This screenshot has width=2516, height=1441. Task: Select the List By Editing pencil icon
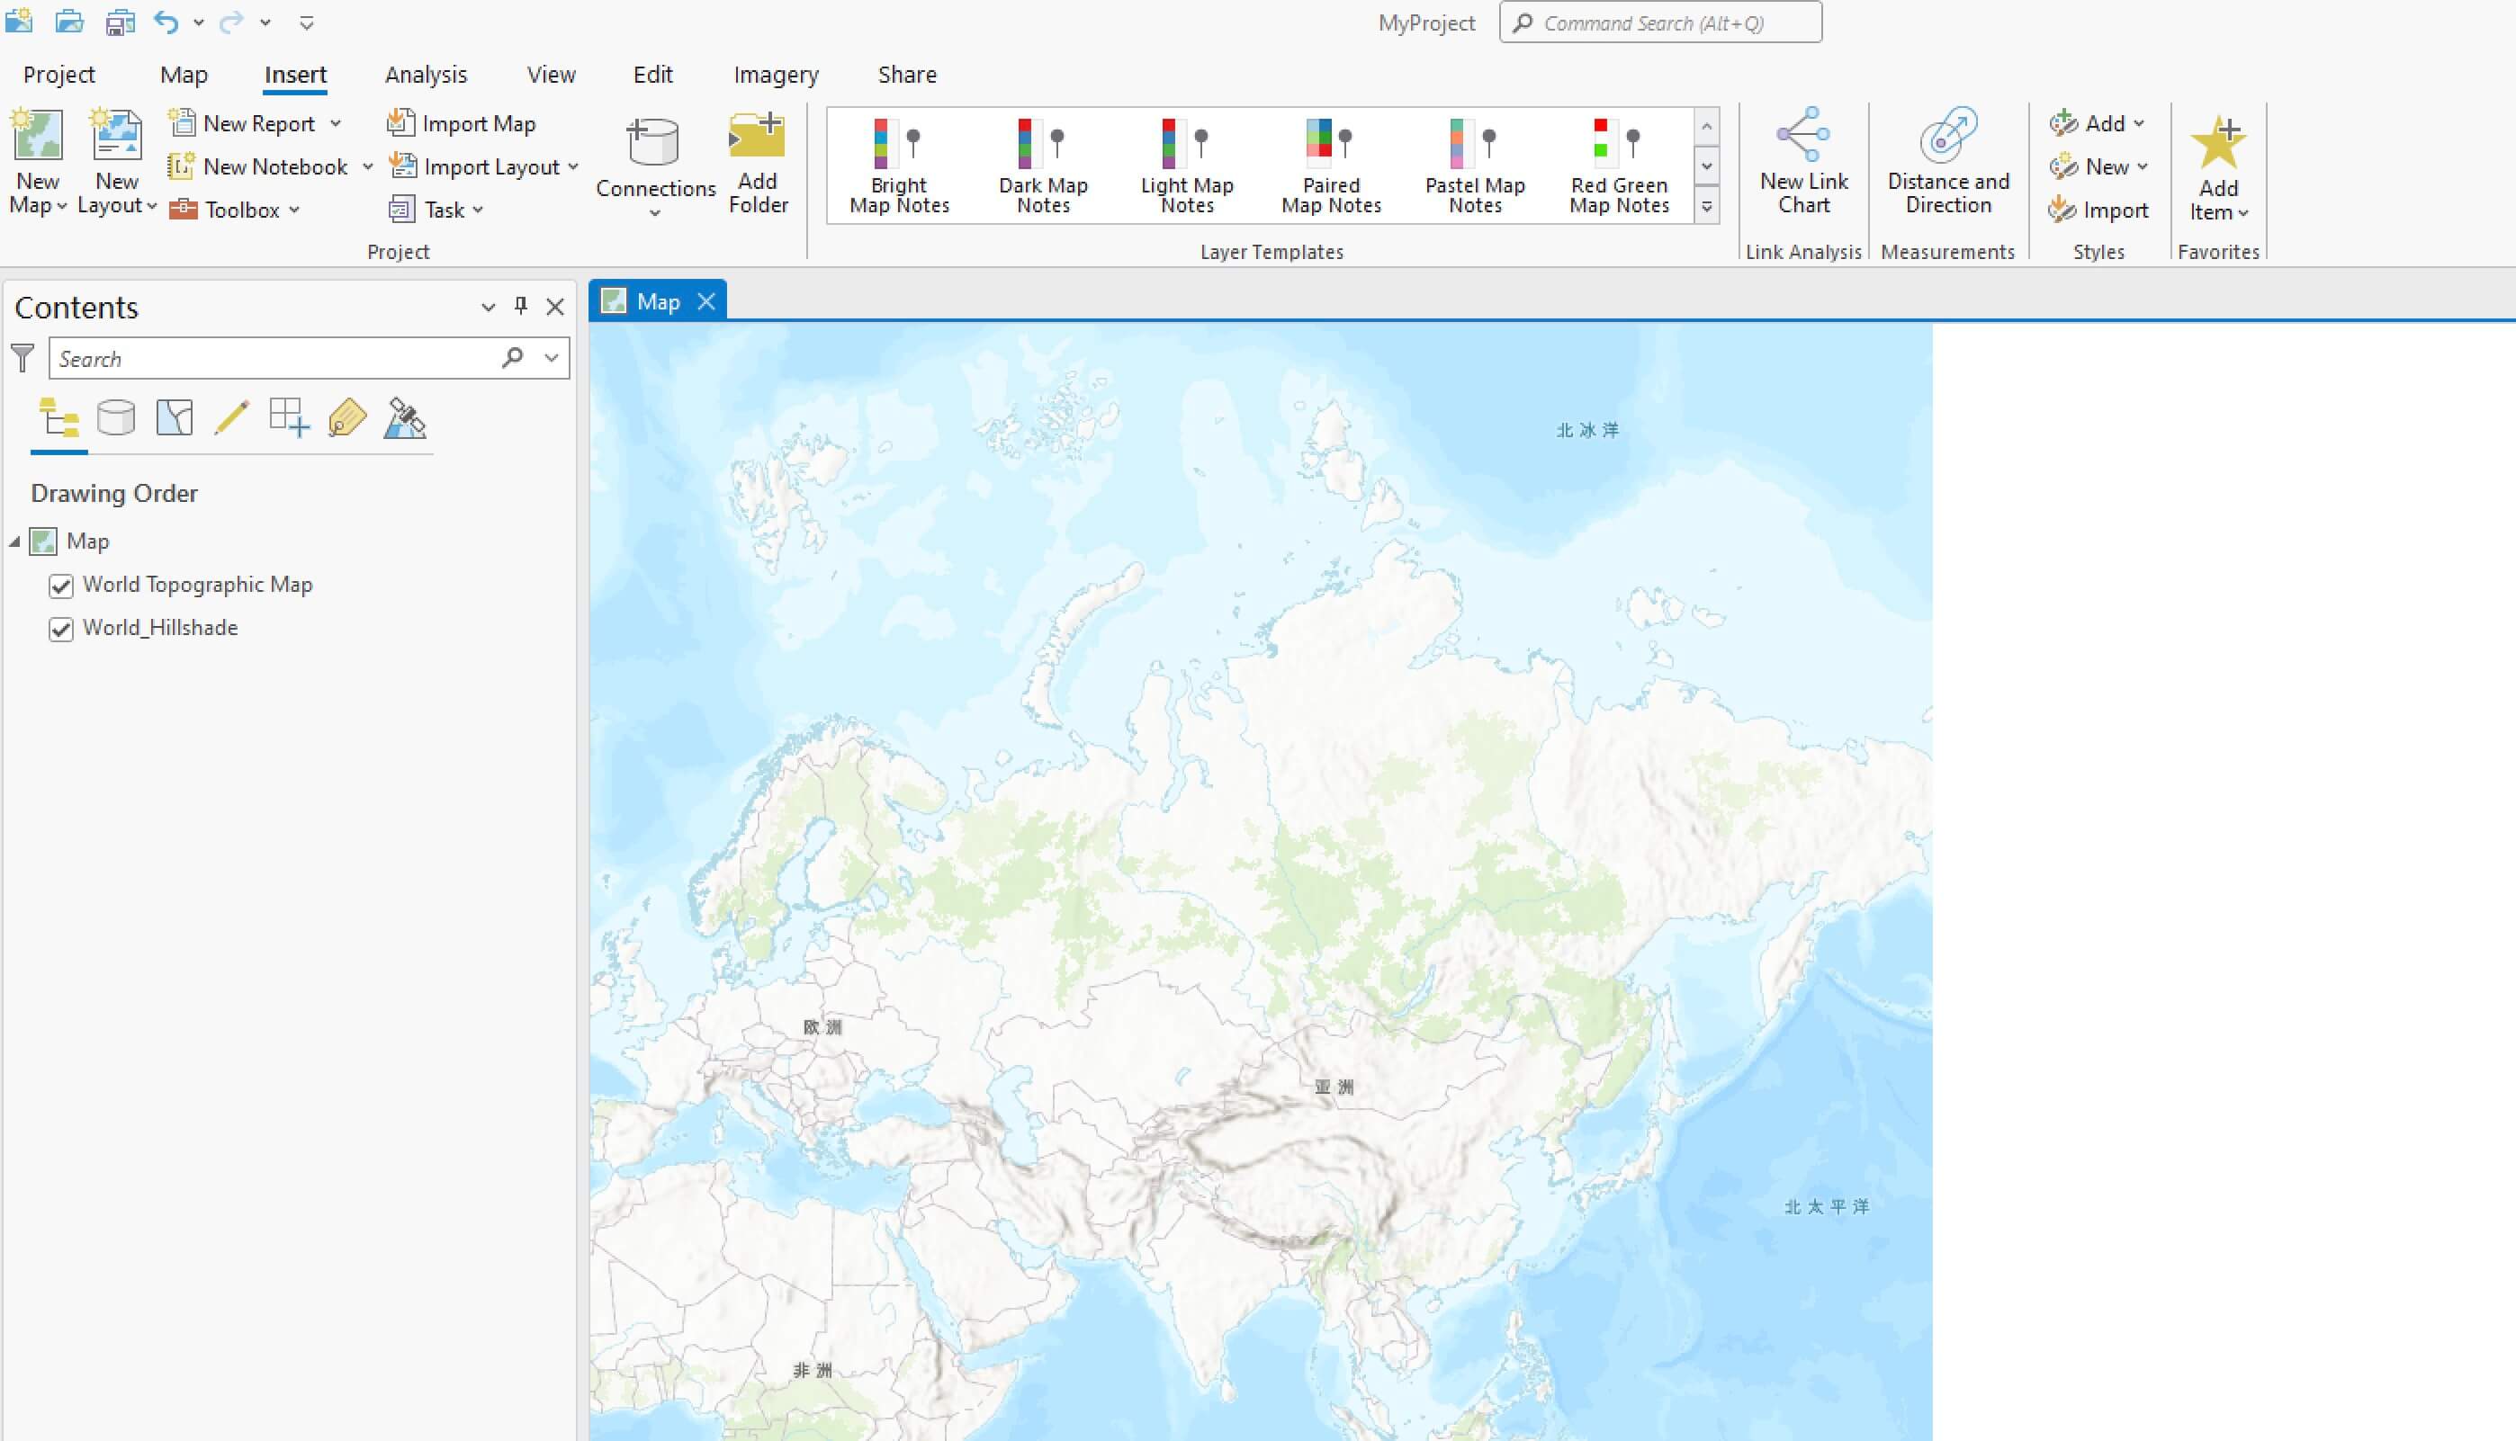pos(231,417)
